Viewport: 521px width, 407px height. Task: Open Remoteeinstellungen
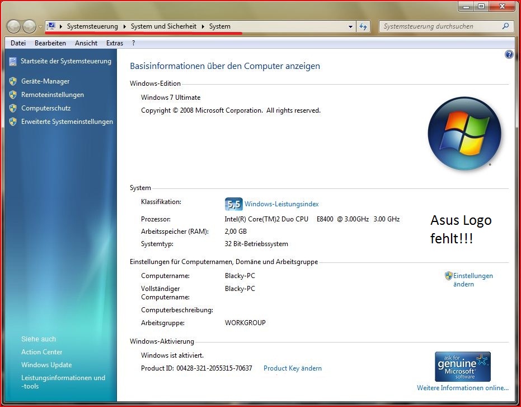(x=53, y=95)
